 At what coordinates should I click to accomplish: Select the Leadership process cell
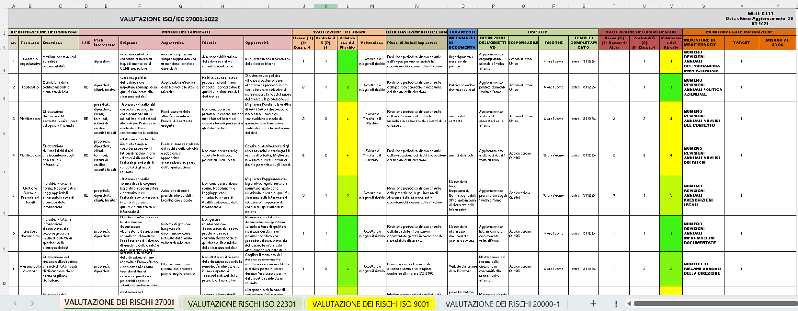[x=30, y=87]
